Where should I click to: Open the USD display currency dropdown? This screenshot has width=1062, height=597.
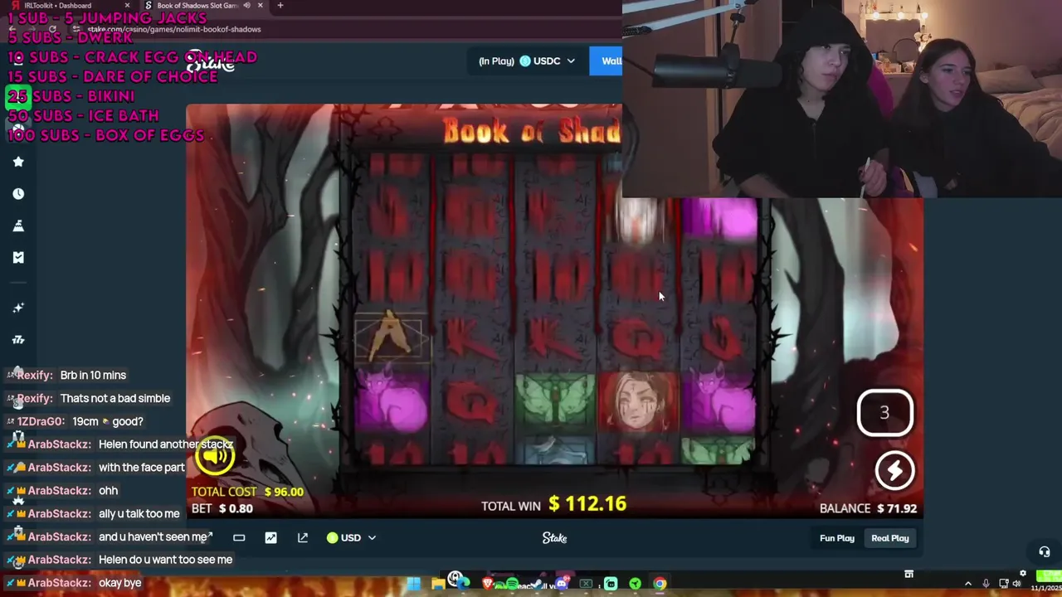[351, 538]
